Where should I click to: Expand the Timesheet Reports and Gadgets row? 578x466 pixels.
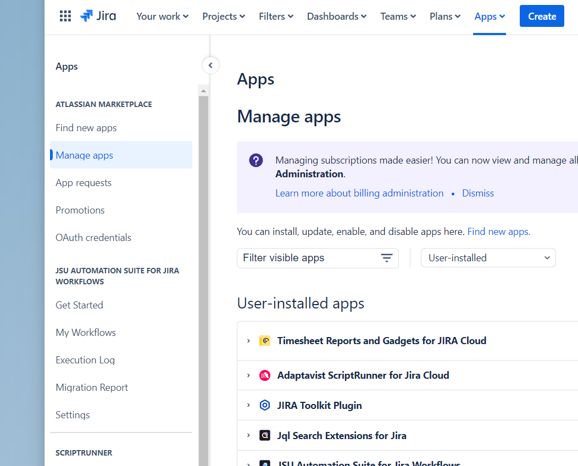248,341
